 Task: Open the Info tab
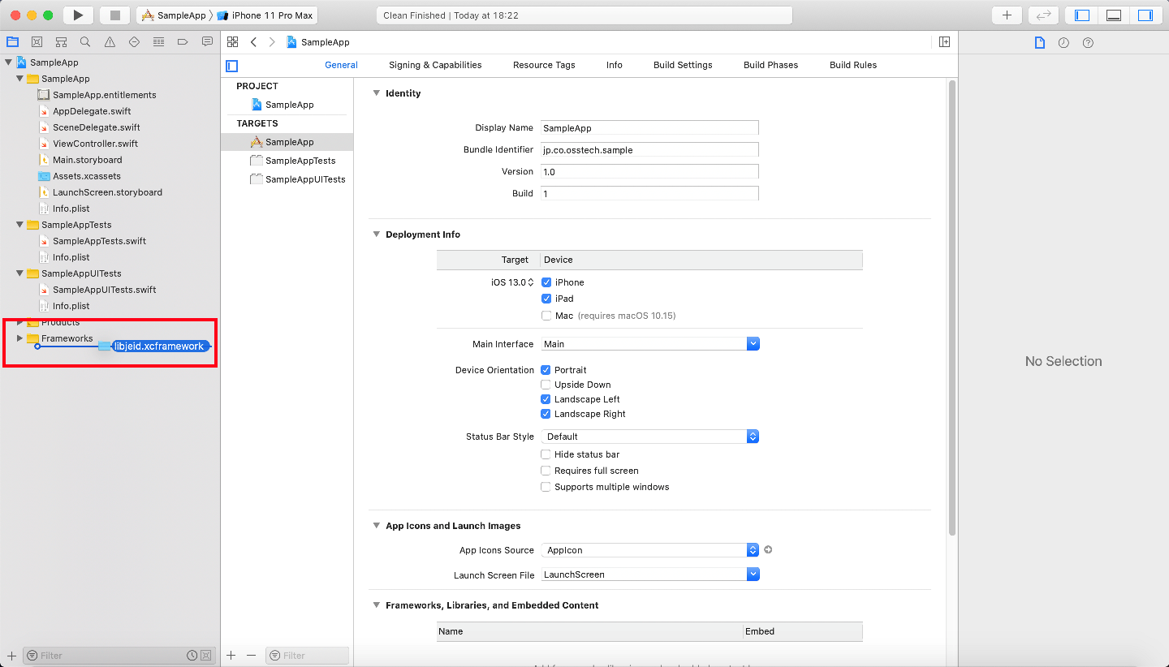coord(615,65)
